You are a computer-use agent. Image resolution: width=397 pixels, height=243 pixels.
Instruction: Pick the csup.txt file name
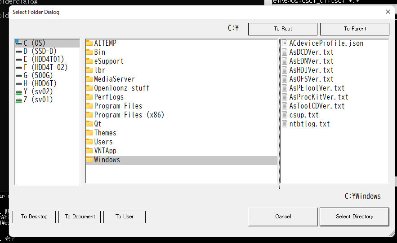tap(304, 115)
